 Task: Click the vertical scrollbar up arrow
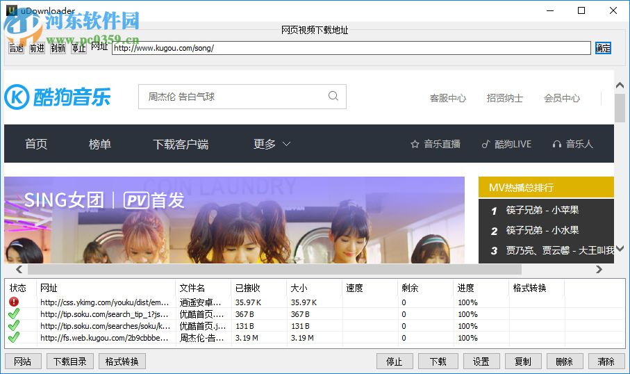tap(620, 86)
